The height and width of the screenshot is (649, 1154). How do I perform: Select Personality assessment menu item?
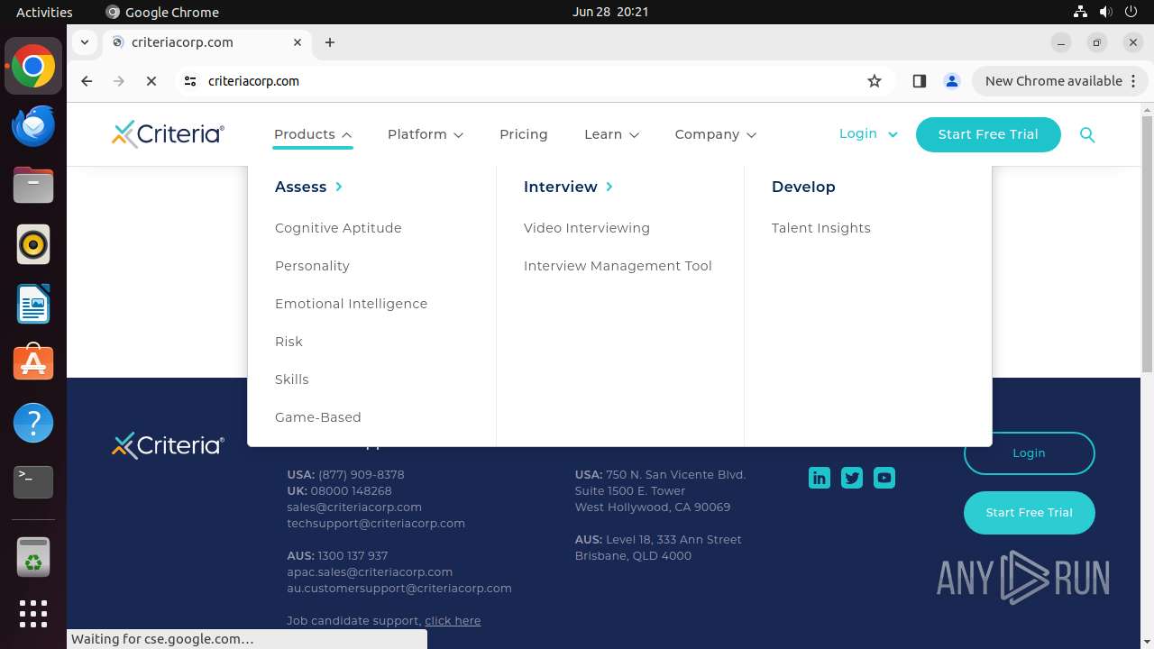click(x=312, y=266)
